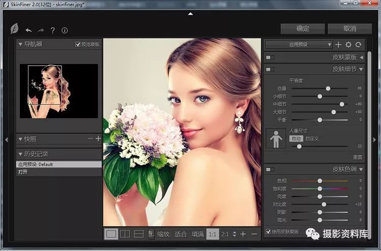
Task: Switch to side-by-side split view icon
Action: tap(124, 234)
